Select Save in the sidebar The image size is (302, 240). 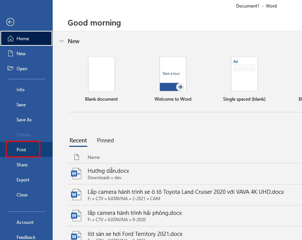click(26, 105)
